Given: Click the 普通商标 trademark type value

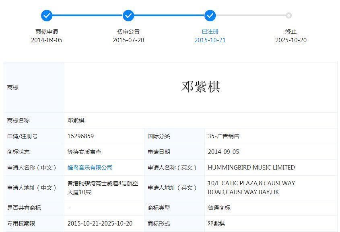Looking at the screenshot, I should point(219,208).
